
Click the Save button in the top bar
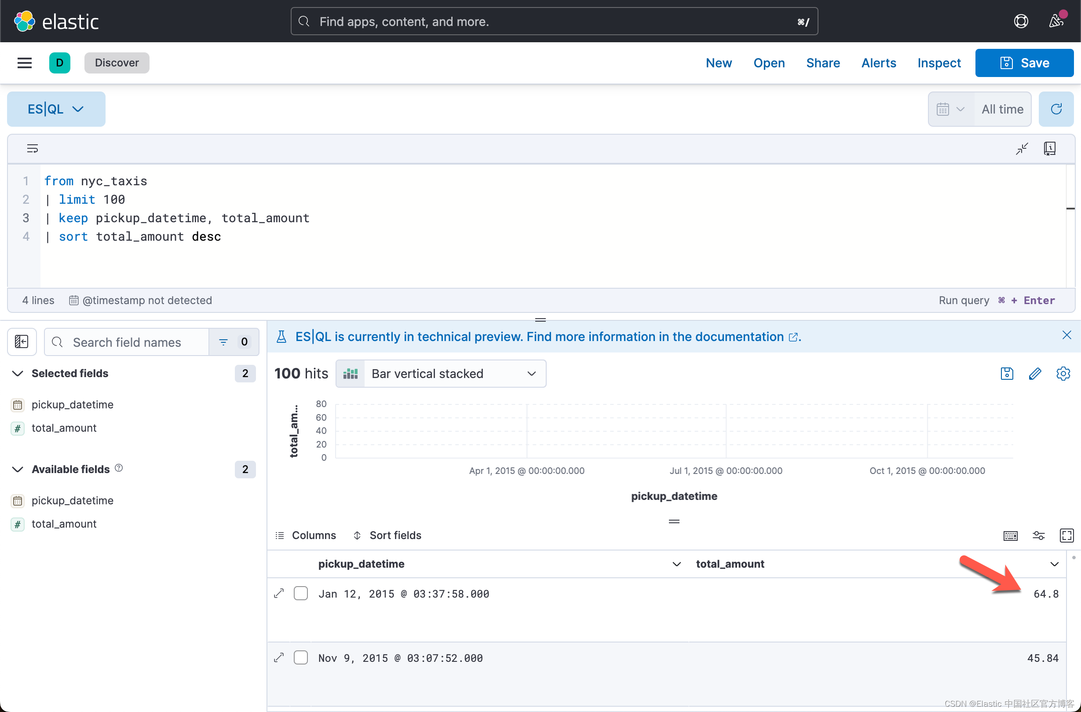tap(1024, 62)
